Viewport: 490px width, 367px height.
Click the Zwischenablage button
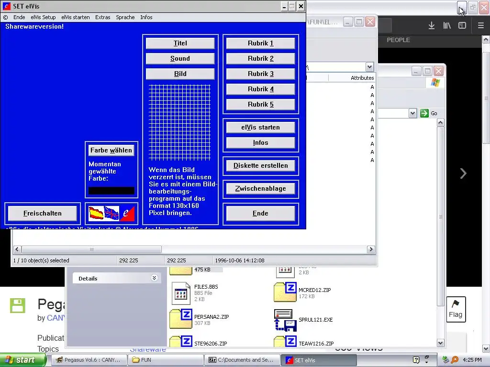(x=260, y=188)
